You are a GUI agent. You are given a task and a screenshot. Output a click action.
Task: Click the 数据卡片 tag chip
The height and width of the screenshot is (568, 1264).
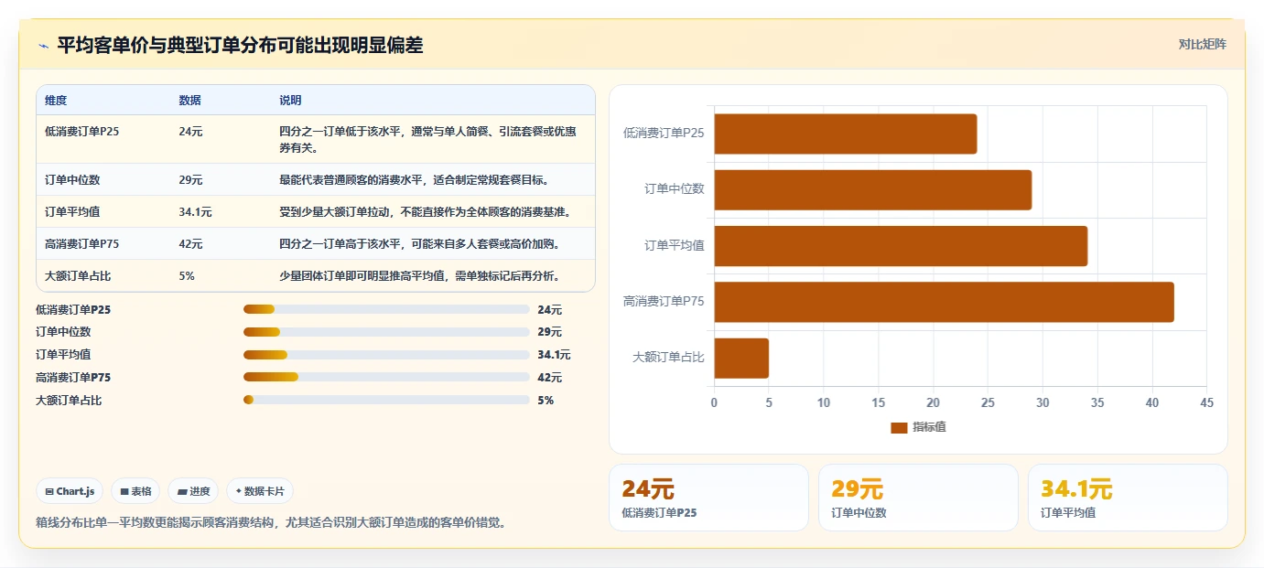pos(260,491)
